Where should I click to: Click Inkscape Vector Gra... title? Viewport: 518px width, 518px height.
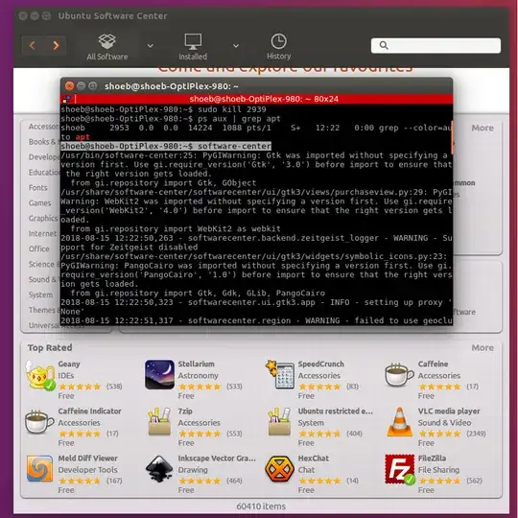point(217,459)
